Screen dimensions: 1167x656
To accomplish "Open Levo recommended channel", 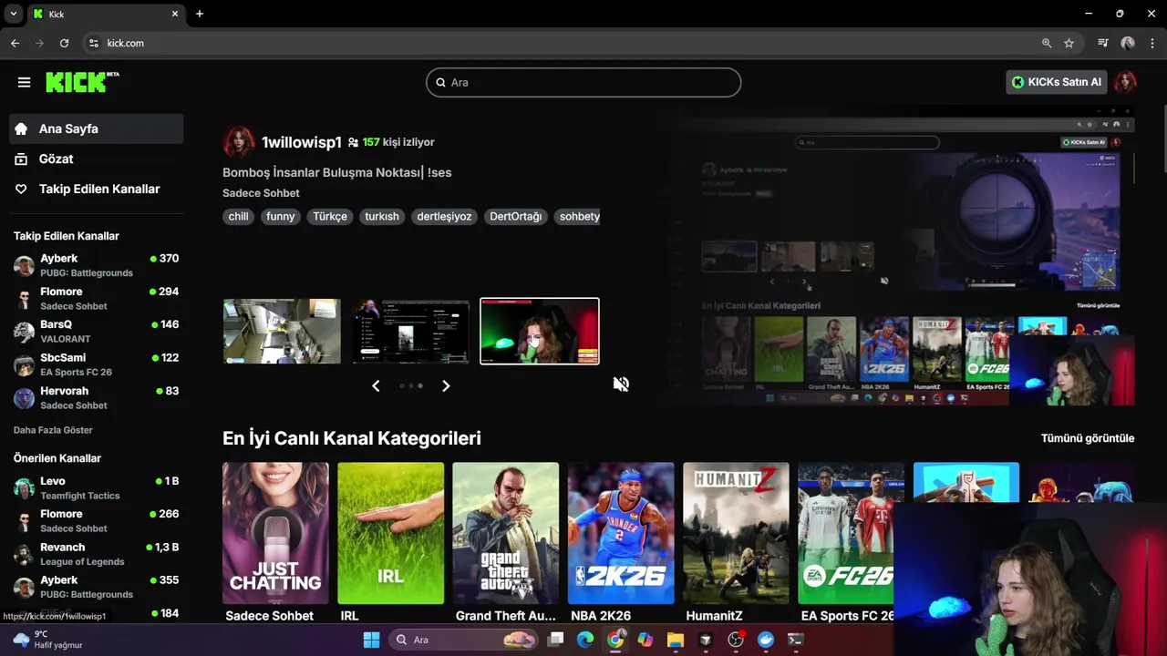I will point(96,488).
